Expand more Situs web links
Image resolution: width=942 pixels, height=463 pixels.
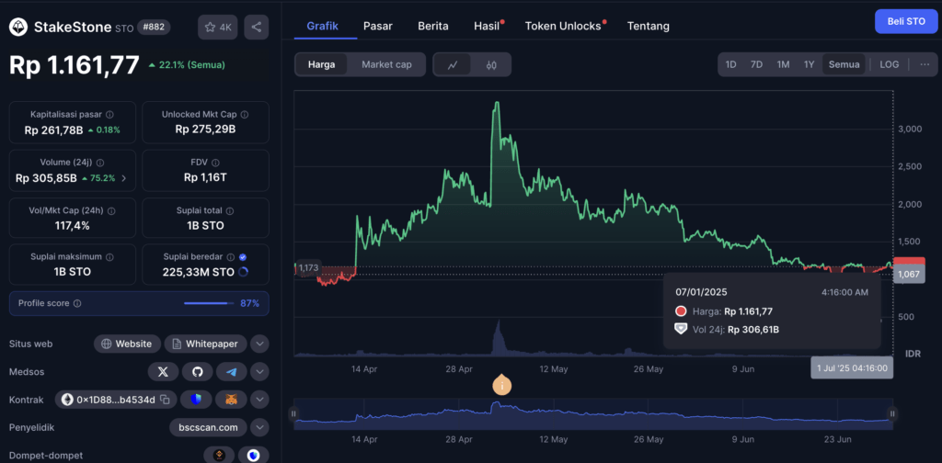click(259, 344)
